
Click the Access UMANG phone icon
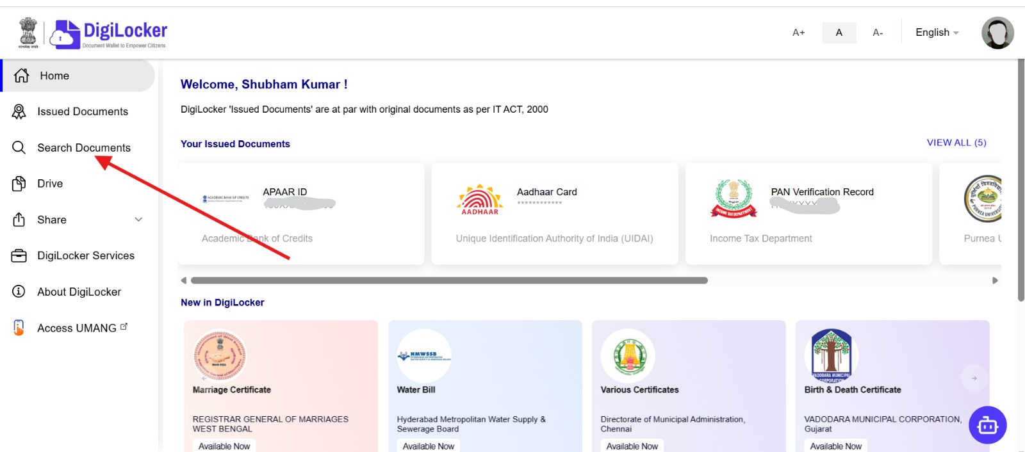pos(19,328)
